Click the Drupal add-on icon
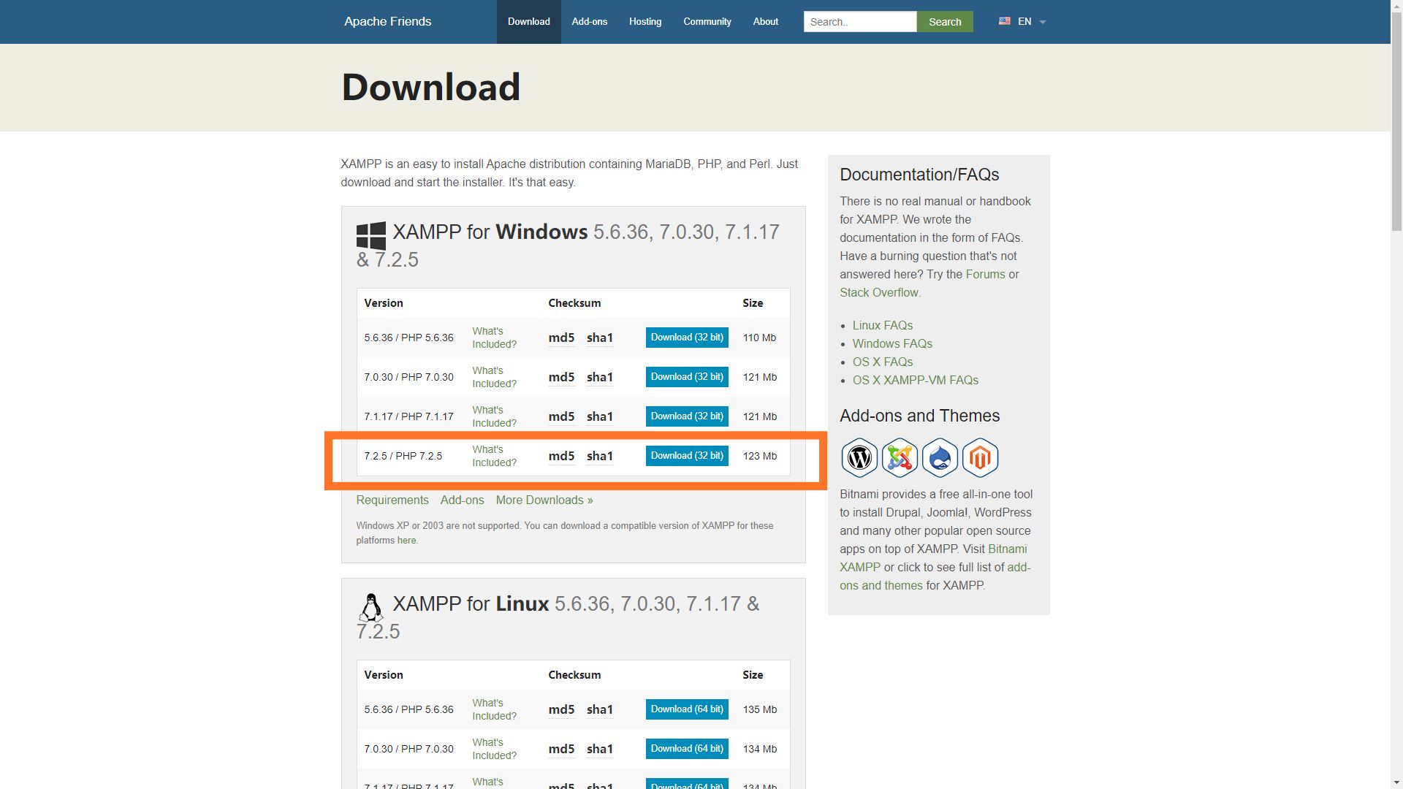 coord(940,458)
